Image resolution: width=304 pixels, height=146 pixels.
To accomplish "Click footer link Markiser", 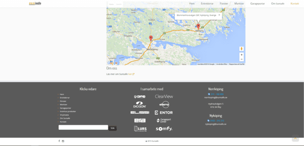I will [x=63, y=104].
